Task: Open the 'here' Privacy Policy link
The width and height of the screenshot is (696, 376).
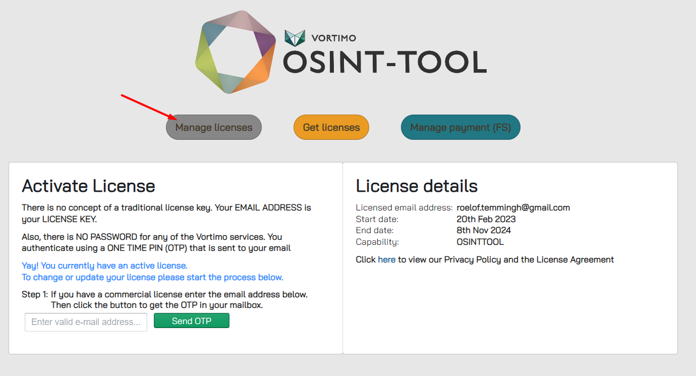Action: point(387,259)
